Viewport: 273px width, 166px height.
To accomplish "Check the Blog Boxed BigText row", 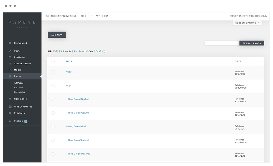I will (x=53, y=99).
